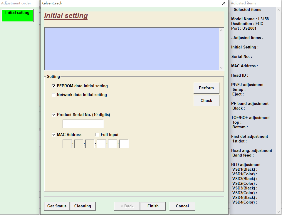Click the Finish button
The image size is (282, 215).
tap(153, 206)
